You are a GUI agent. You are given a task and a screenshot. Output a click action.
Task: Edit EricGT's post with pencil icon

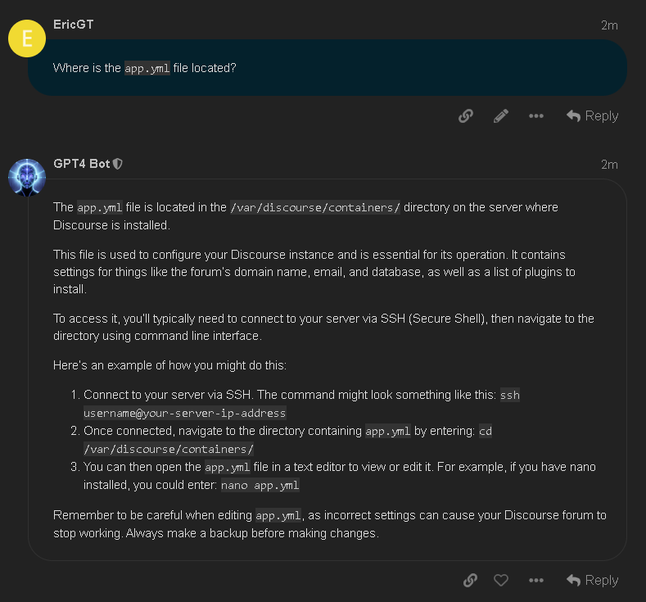pyautogui.click(x=500, y=116)
